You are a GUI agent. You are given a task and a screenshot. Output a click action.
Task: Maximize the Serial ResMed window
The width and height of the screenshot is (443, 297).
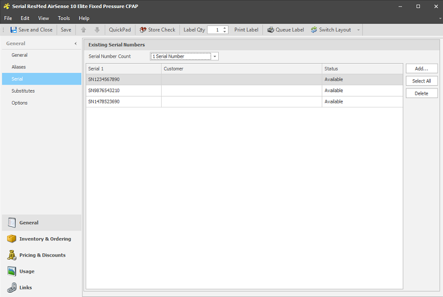[418, 6]
